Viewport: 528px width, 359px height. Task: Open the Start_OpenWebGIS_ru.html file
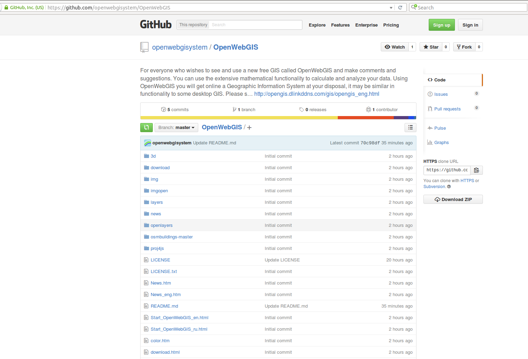pos(179,329)
